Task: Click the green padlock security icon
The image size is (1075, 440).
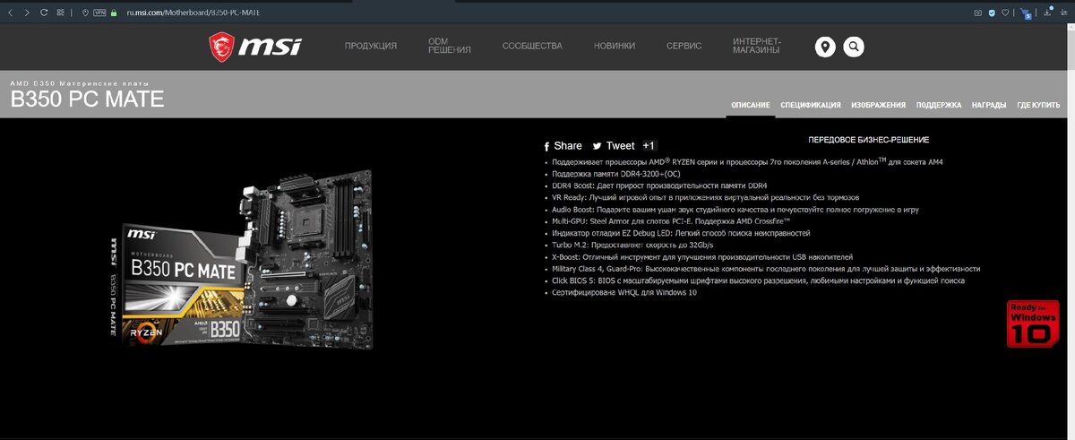Action: pyautogui.click(x=115, y=13)
